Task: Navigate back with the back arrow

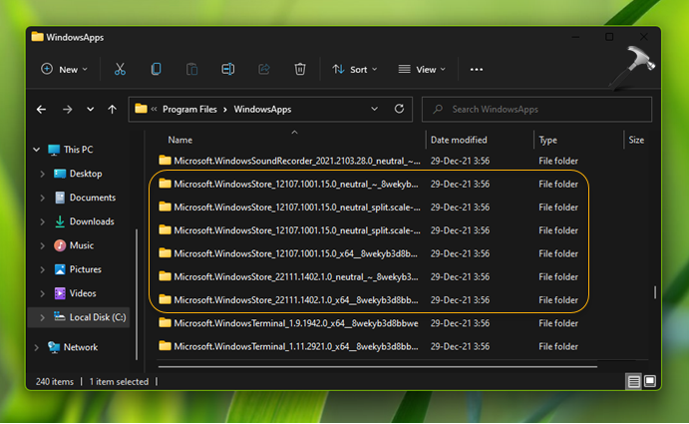Action: (42, 109)
